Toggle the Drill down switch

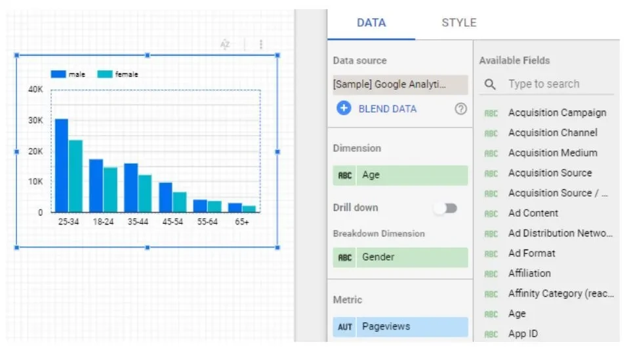[x=446, y=208]
